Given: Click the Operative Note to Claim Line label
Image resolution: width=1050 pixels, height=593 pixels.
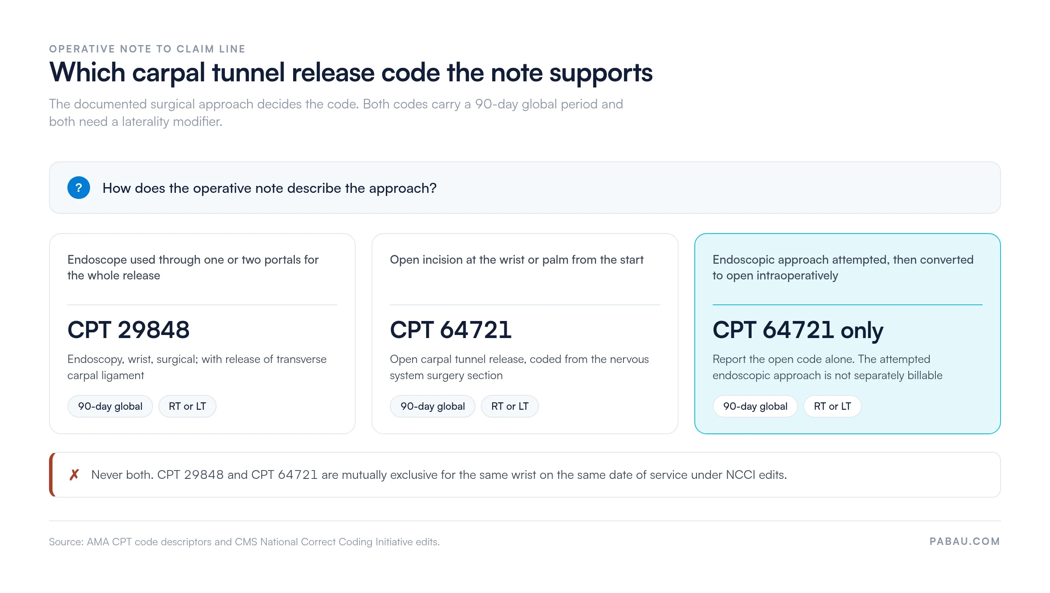Looking at the screenshot, I should [x=147, y=49].
